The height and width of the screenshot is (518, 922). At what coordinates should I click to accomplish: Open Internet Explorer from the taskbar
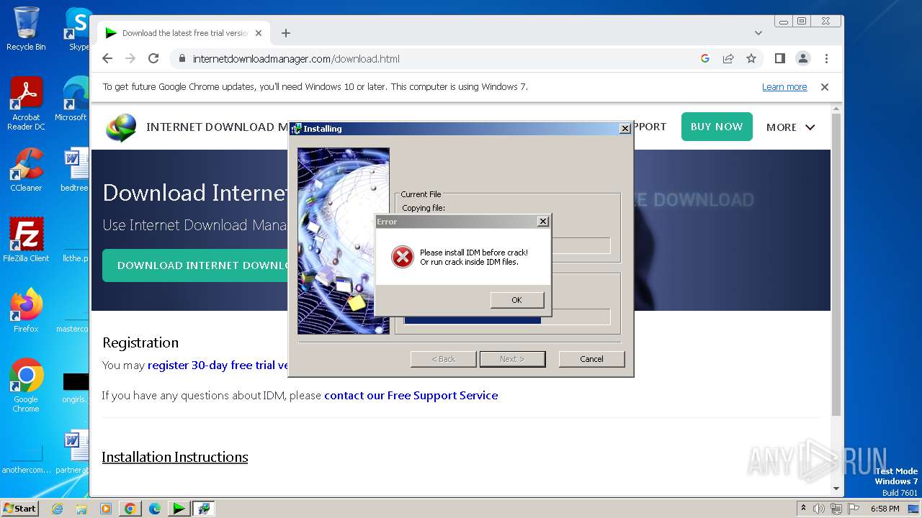58,509
